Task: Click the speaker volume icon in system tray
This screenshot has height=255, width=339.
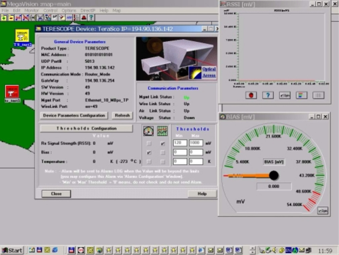Action: pos(274,250)
